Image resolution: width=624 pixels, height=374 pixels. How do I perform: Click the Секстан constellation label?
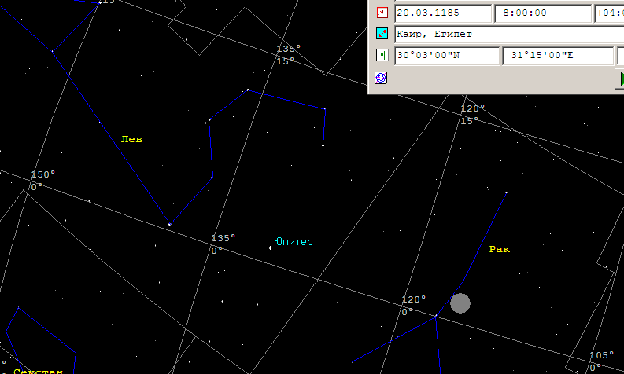coord(39,371)
